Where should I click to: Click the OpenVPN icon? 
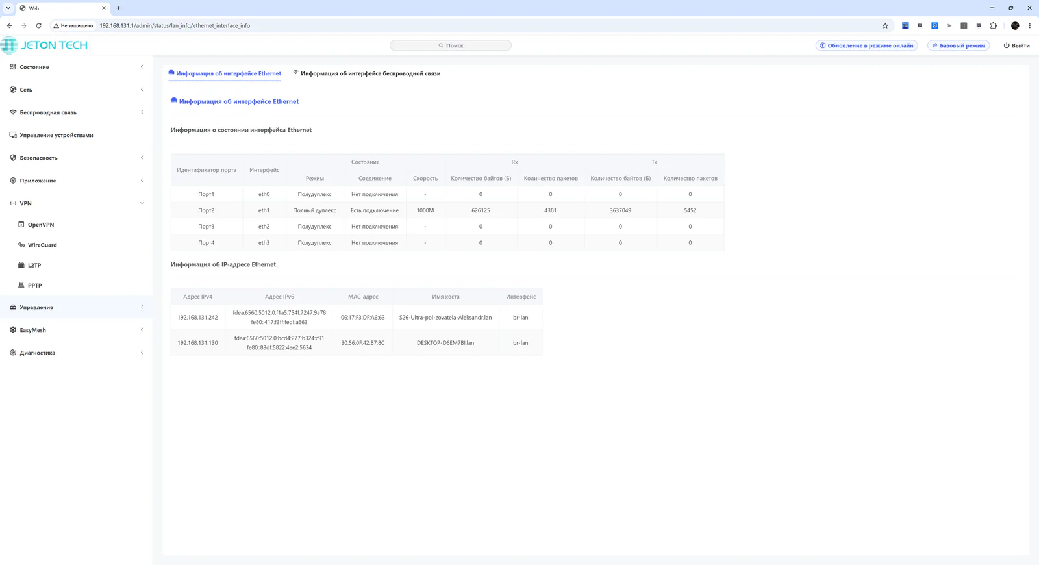pos(21,225)
